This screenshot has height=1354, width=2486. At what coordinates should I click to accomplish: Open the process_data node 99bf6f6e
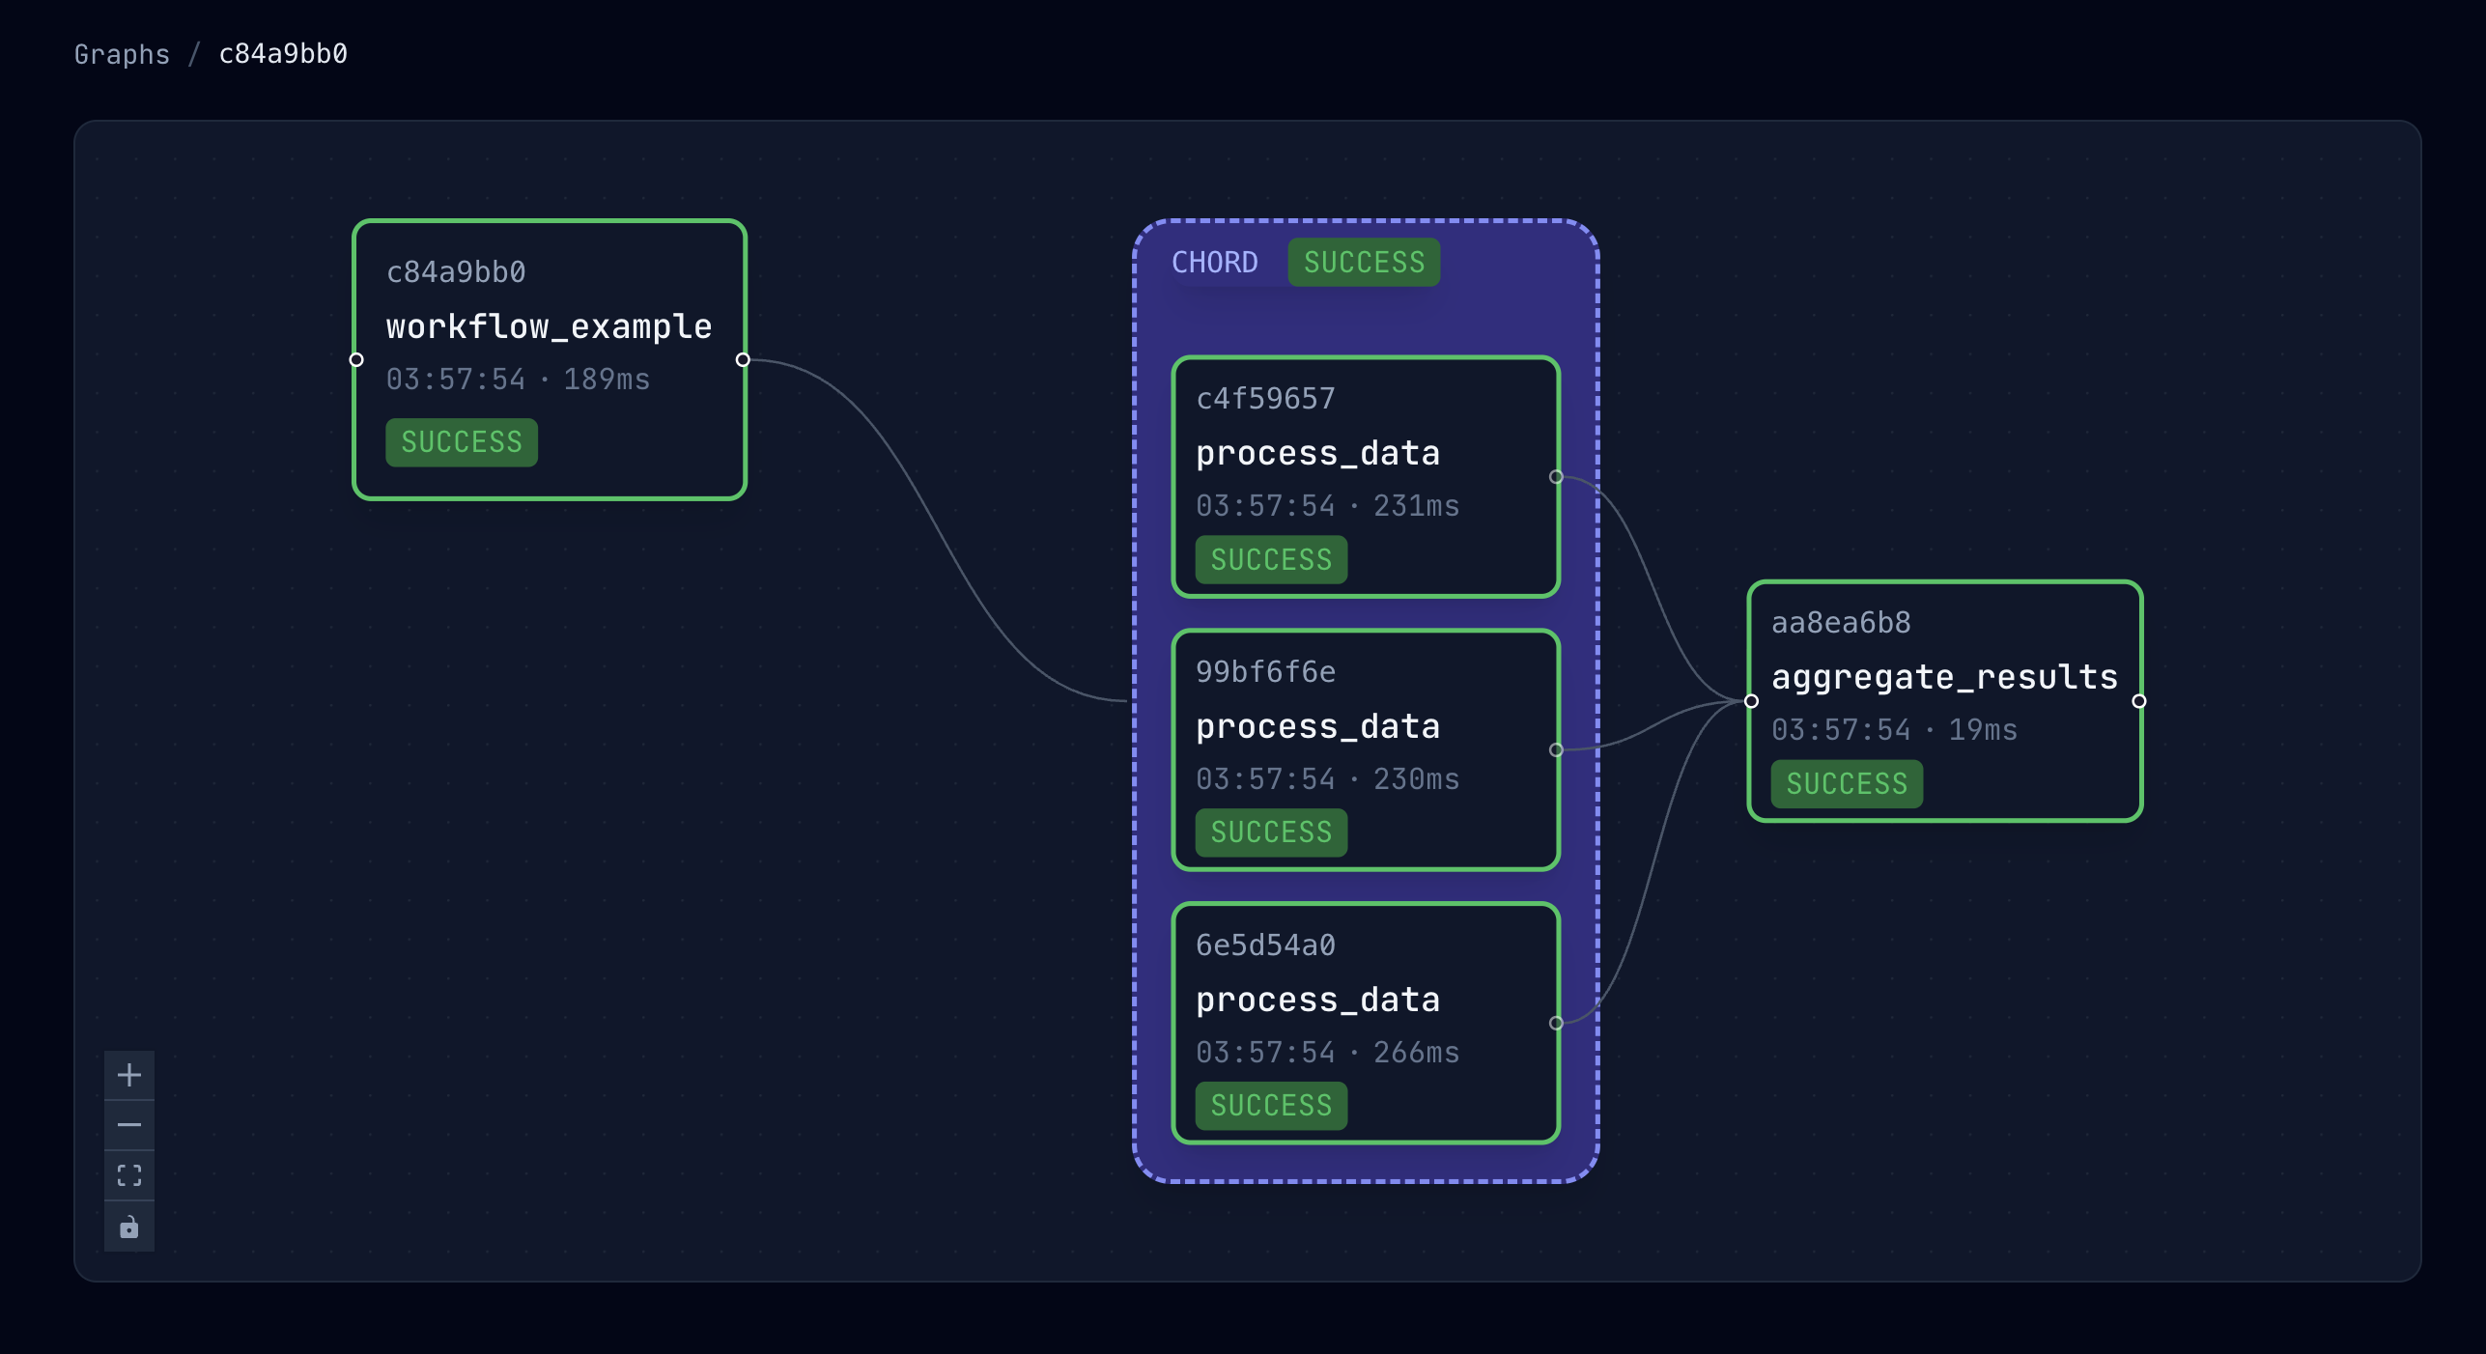click(1366, 750)
